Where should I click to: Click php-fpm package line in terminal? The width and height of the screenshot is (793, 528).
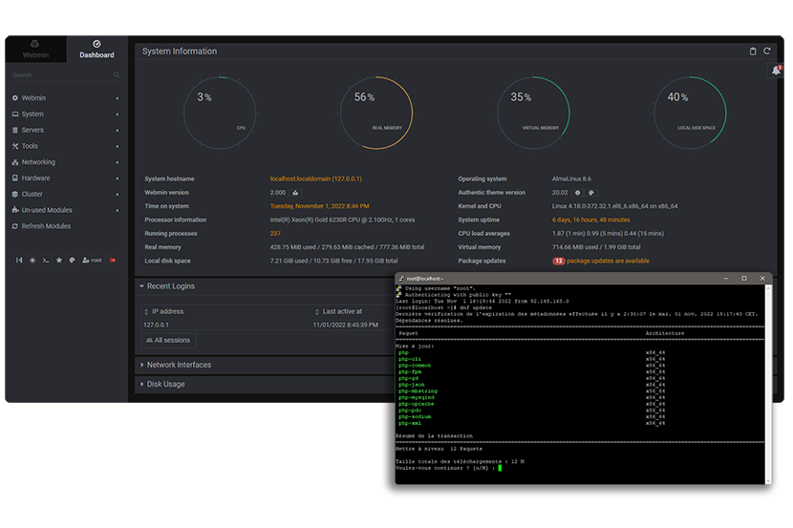410,371
